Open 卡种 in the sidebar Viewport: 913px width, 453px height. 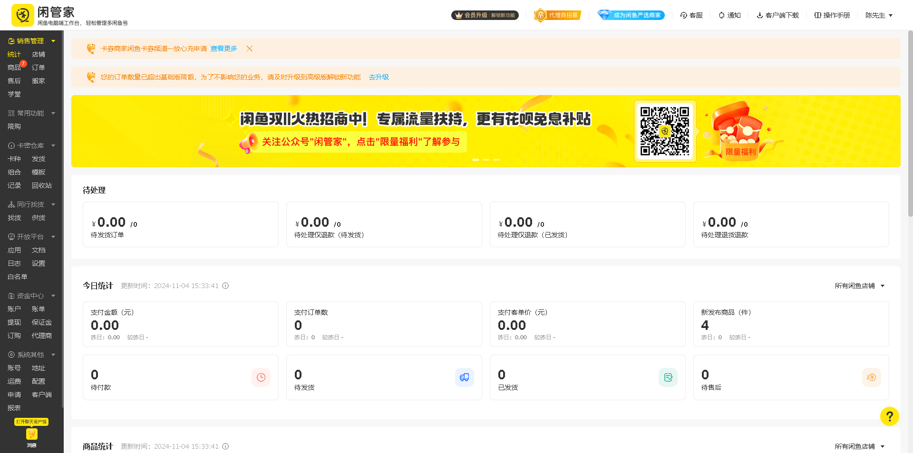(x=14, y=159)
